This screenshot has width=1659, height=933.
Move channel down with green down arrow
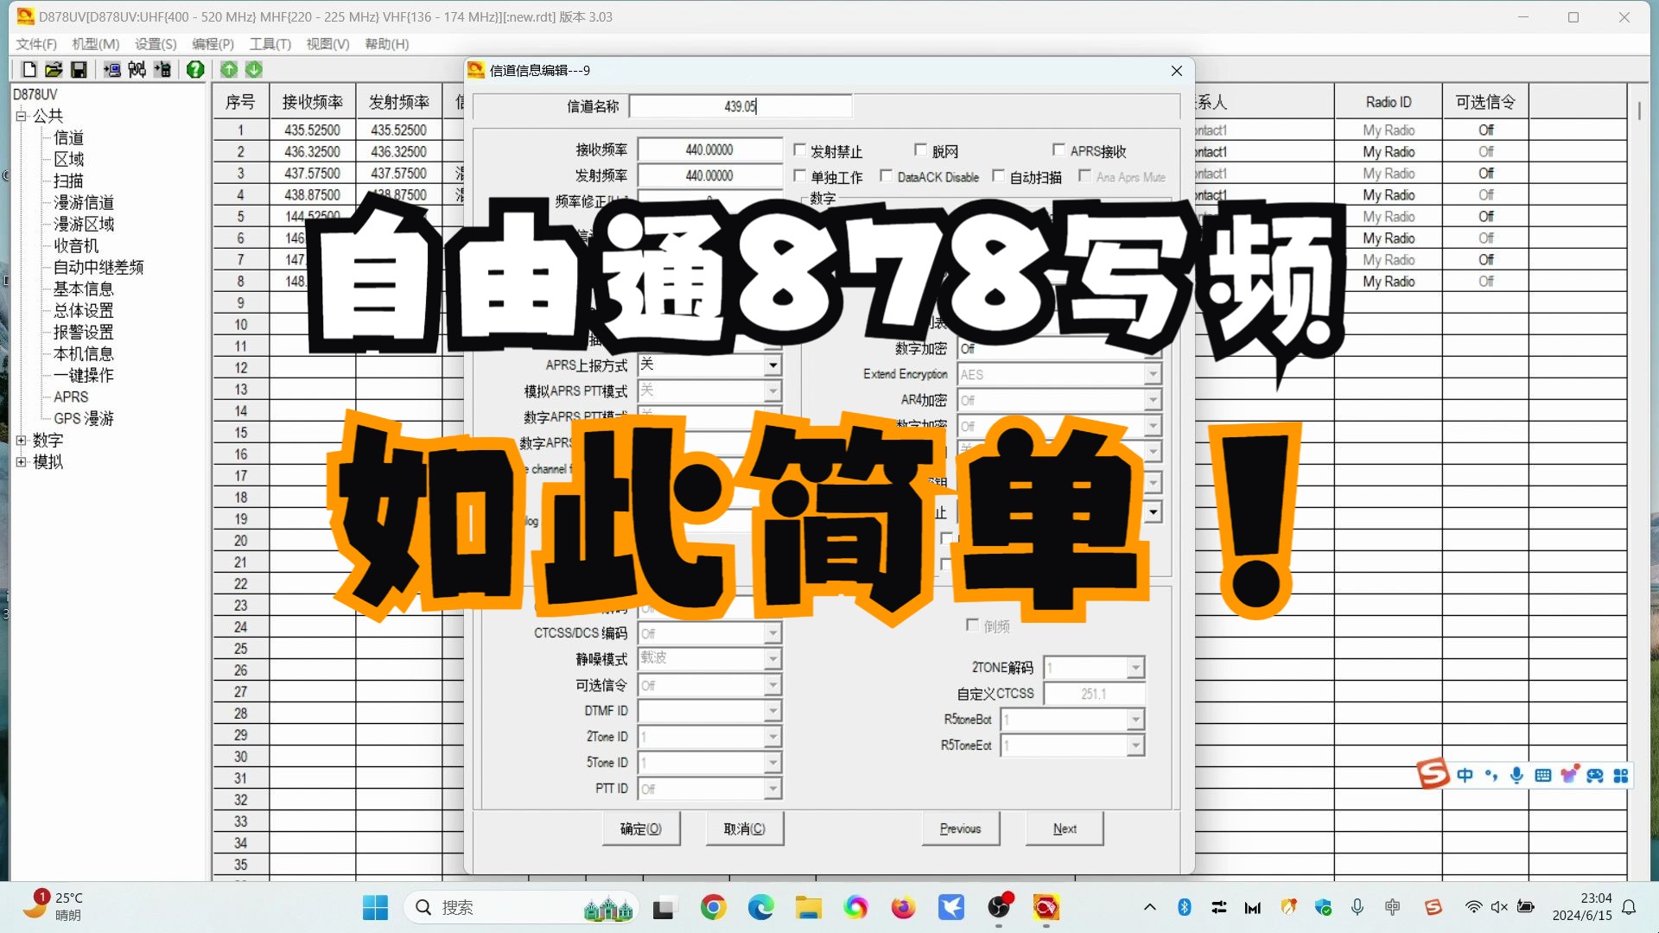(x=254, y=70)
